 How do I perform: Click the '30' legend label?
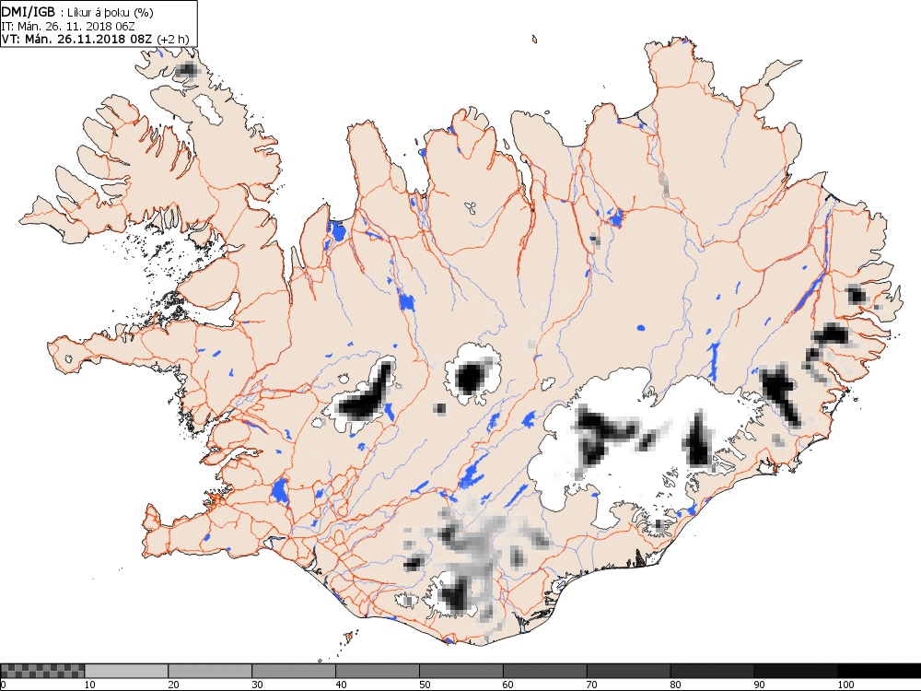coord(257,685)
